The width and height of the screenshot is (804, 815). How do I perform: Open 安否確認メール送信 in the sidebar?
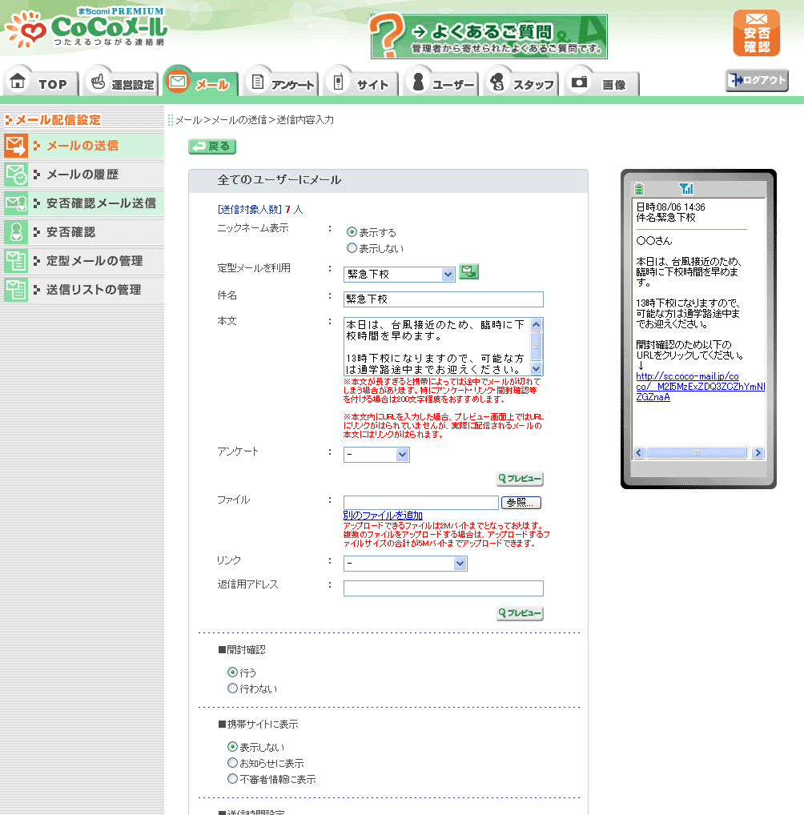[x=82, y=203]
